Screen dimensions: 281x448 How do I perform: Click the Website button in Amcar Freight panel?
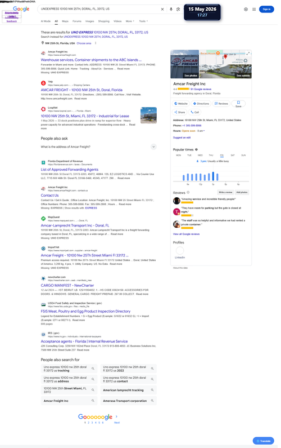pos(181,104)
